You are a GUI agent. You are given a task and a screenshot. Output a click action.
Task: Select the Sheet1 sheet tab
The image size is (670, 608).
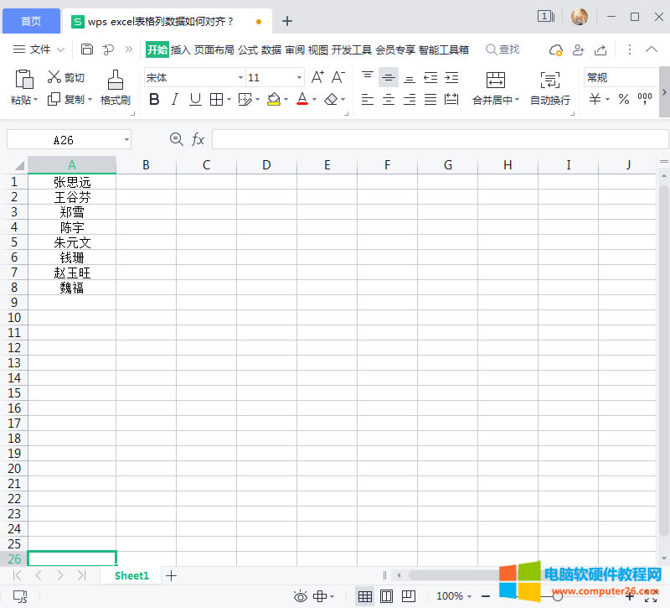click(x=131, y=575)
